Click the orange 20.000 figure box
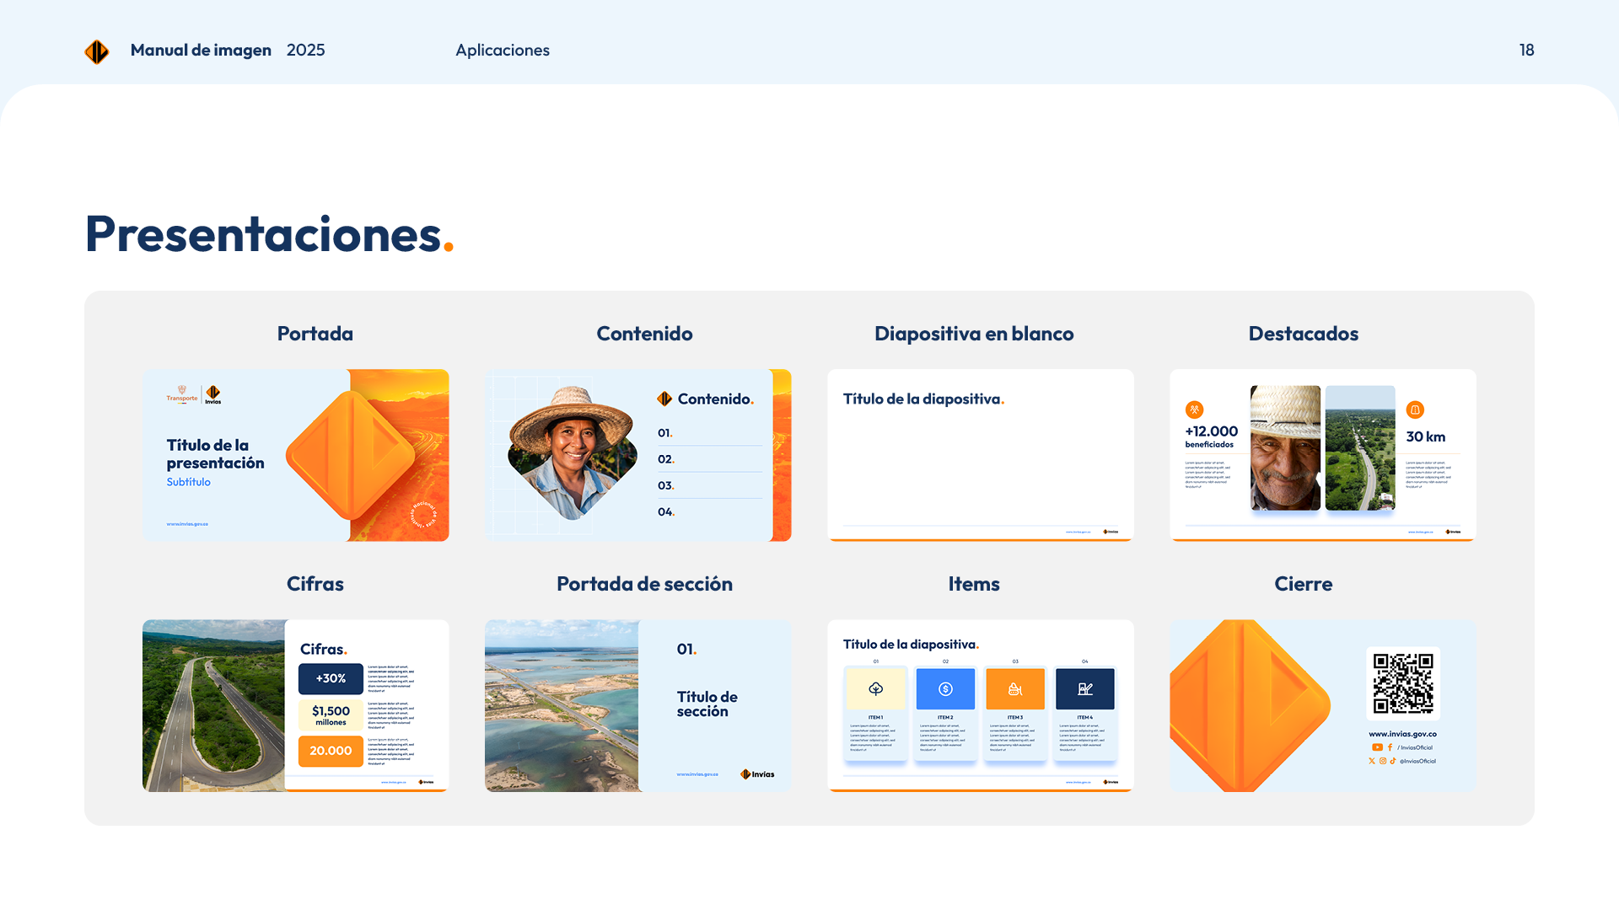 coord(331,751)
